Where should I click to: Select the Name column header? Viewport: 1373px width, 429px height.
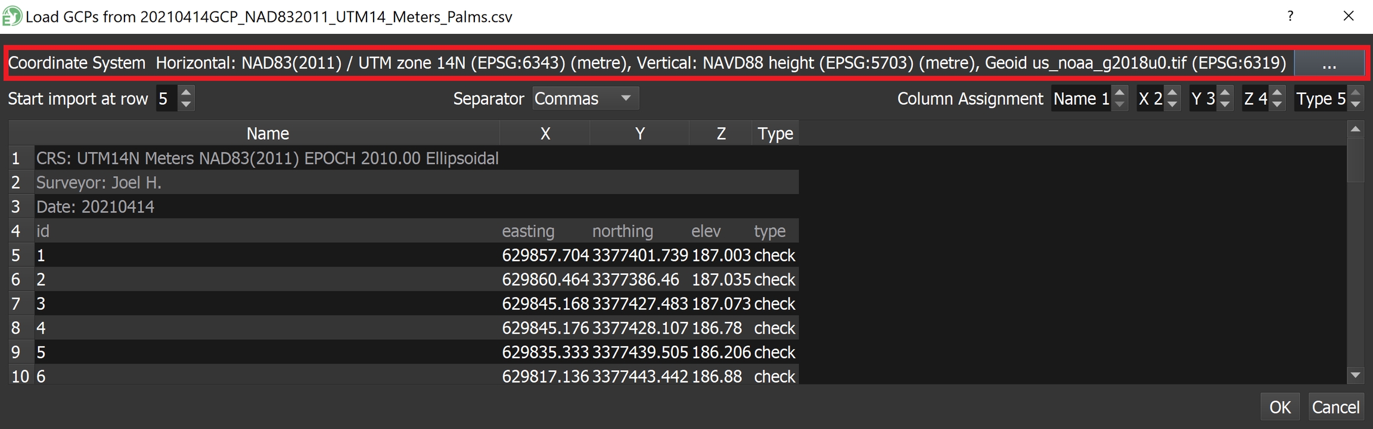pos(267,133)
